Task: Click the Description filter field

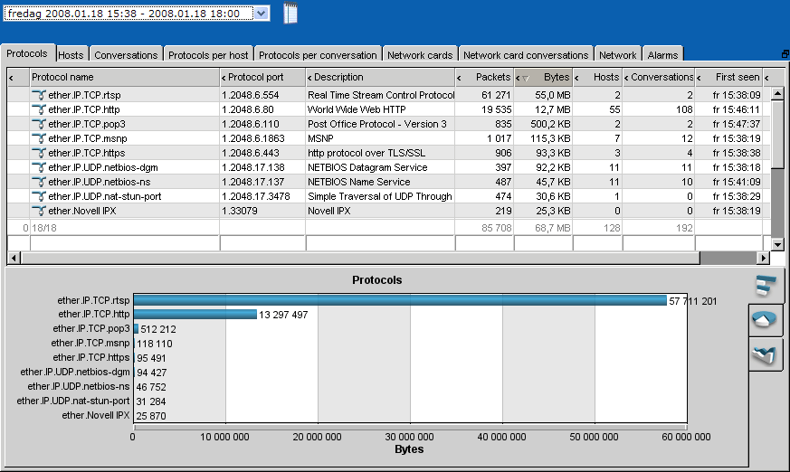Action: 380,243
